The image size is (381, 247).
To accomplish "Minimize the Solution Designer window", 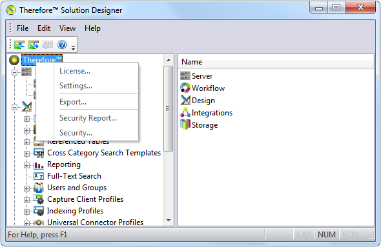I will pos(319,7).
